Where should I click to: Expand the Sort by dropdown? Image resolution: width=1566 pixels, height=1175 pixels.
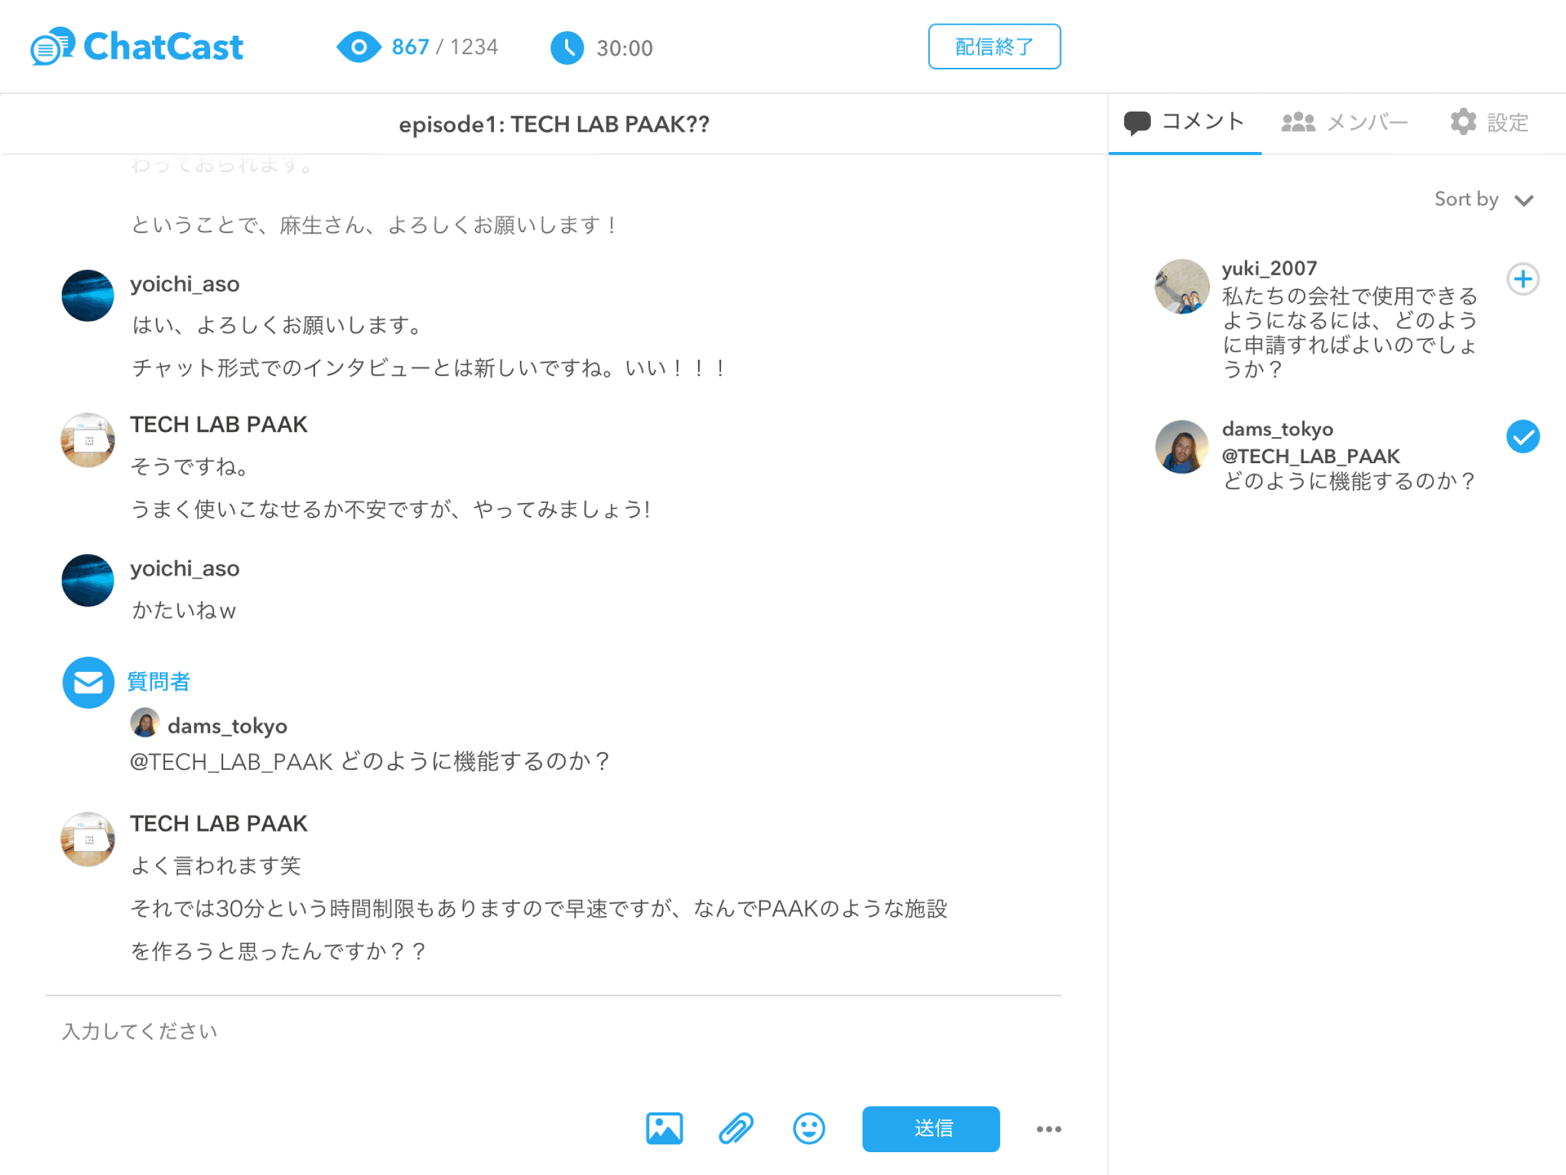[1483, 200]
